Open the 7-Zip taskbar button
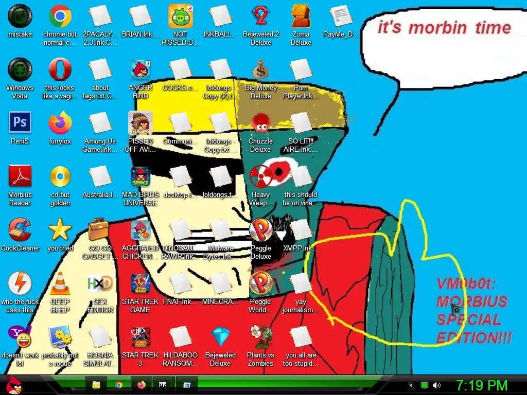 pyautogui.click(x=163, y=385)
